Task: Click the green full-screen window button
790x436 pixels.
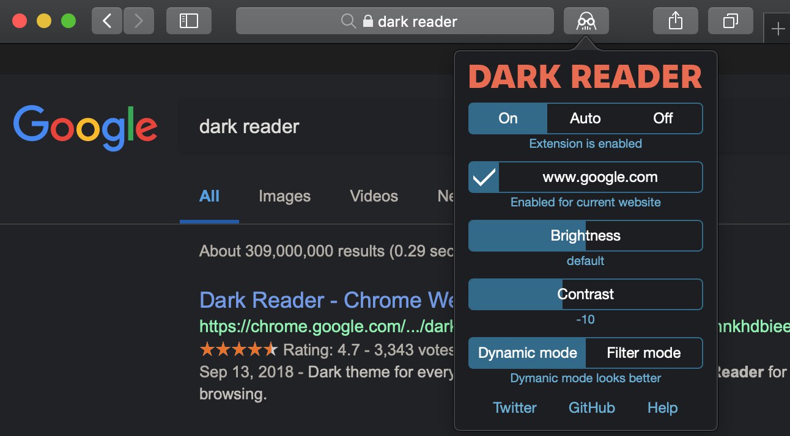Action: pos(68,21)
